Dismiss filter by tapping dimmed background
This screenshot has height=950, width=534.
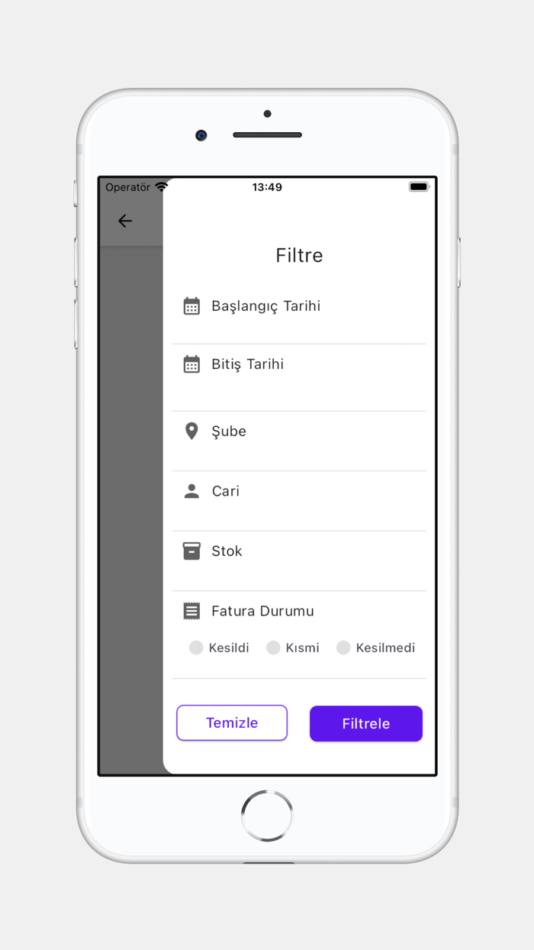tap(131, 504)
